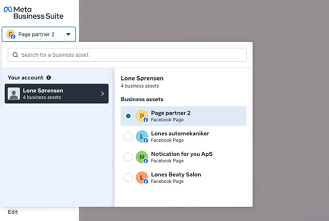Click the Lones Beaty Salon page name
329x221 pixels.
coord(176,175)
